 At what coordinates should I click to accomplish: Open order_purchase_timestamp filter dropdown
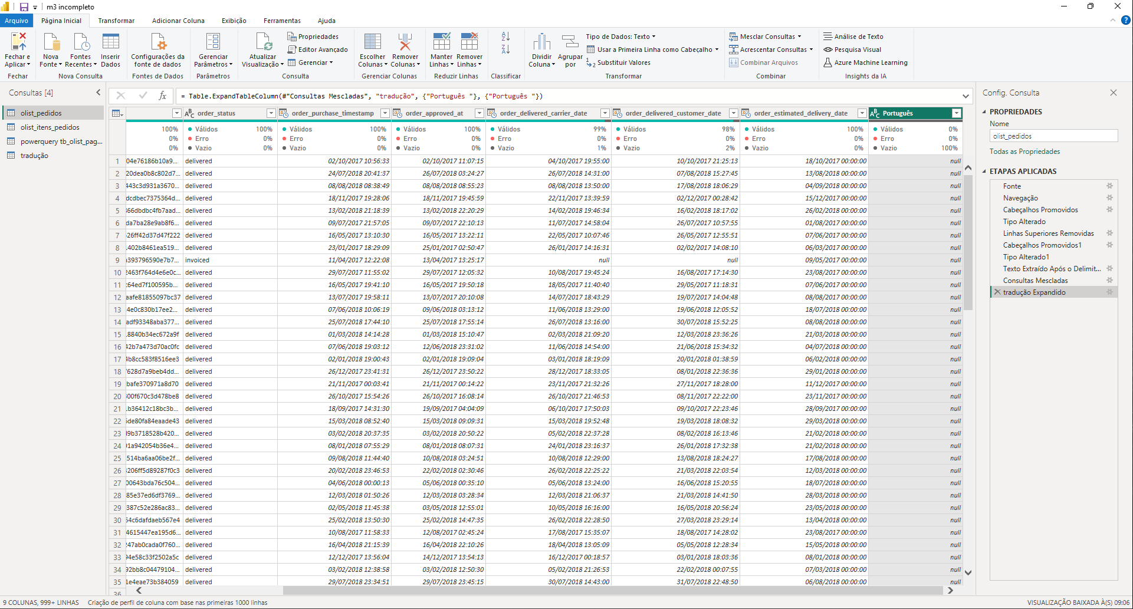tap(385, 113)
